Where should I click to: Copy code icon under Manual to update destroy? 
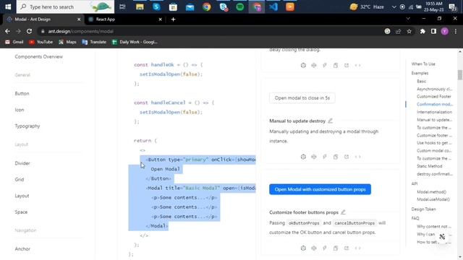coord(336,157)
